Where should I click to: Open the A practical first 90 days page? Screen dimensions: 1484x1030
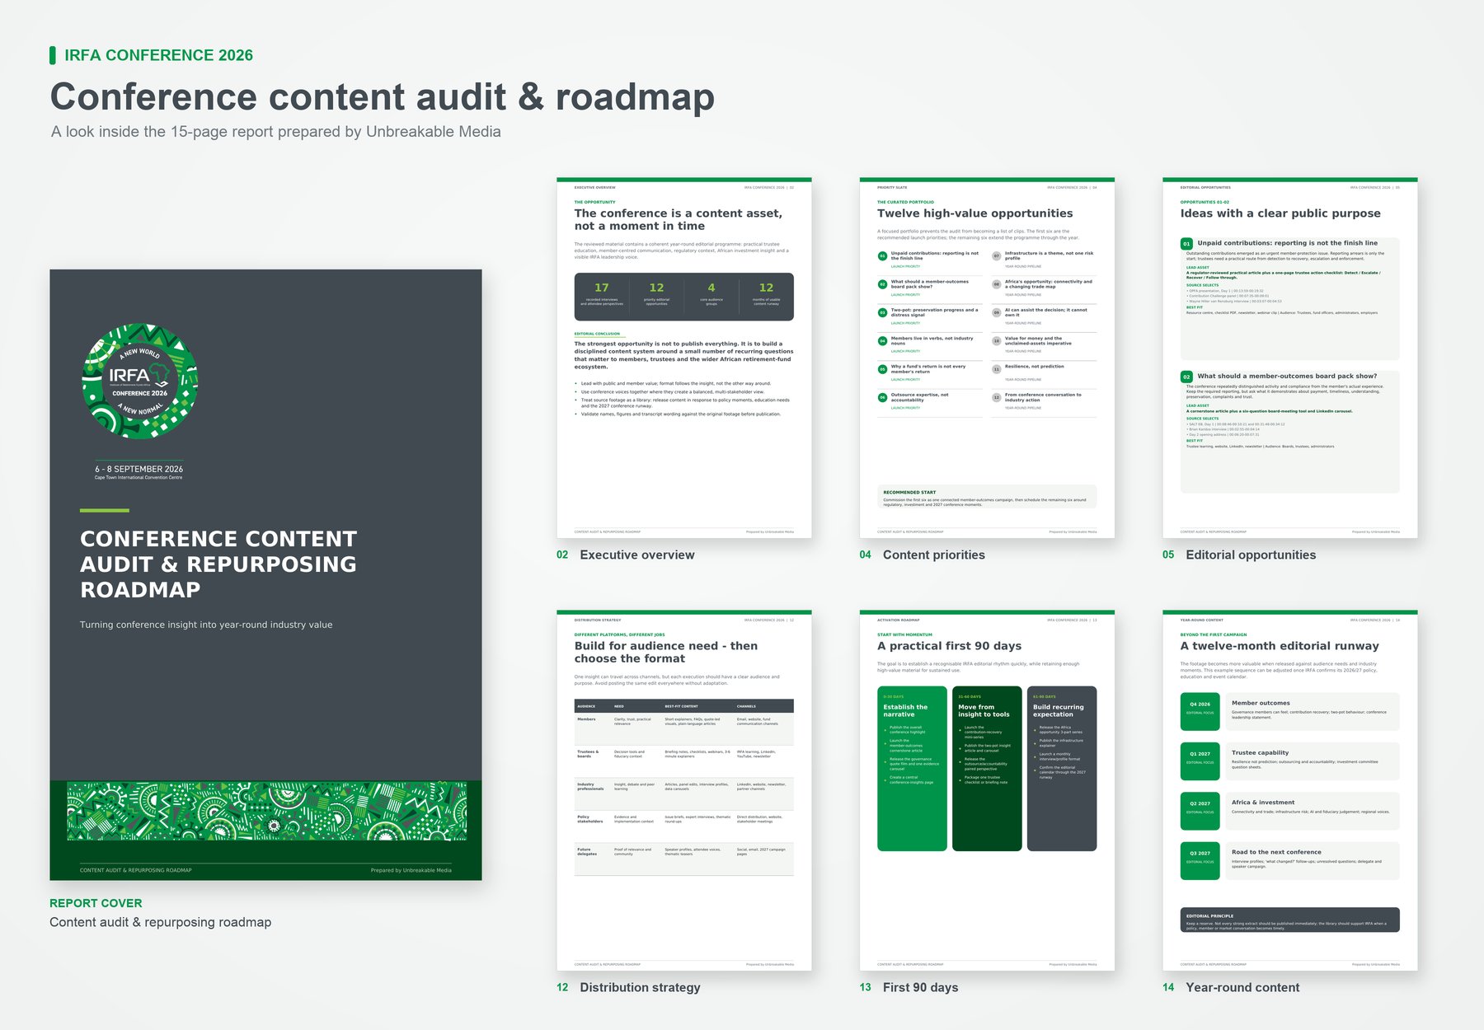click(987, 790)
